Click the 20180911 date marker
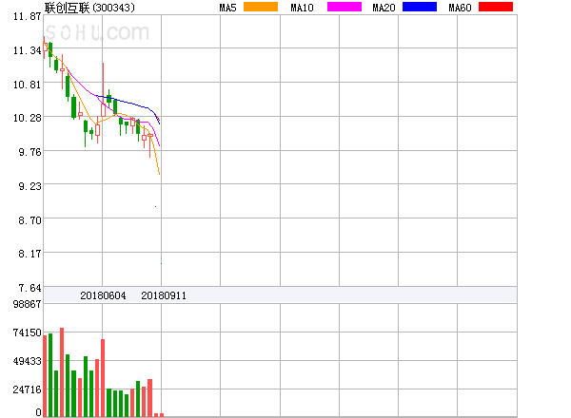571x418 pixels. pyautogui.click(x=163, y=295)
